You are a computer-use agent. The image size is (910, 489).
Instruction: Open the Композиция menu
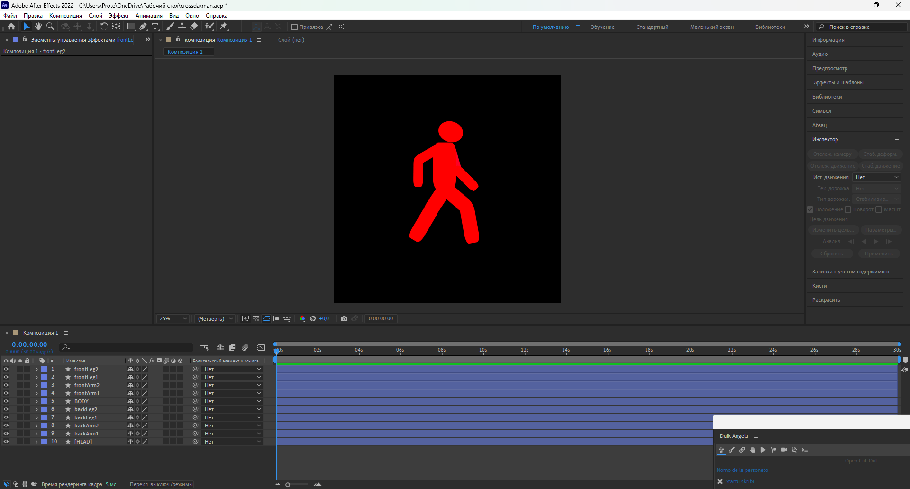(x=65, y=16)
